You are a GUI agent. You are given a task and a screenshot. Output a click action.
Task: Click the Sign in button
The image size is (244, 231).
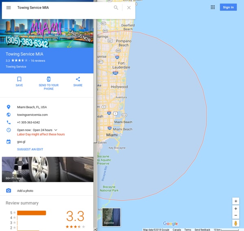point(228,7)
